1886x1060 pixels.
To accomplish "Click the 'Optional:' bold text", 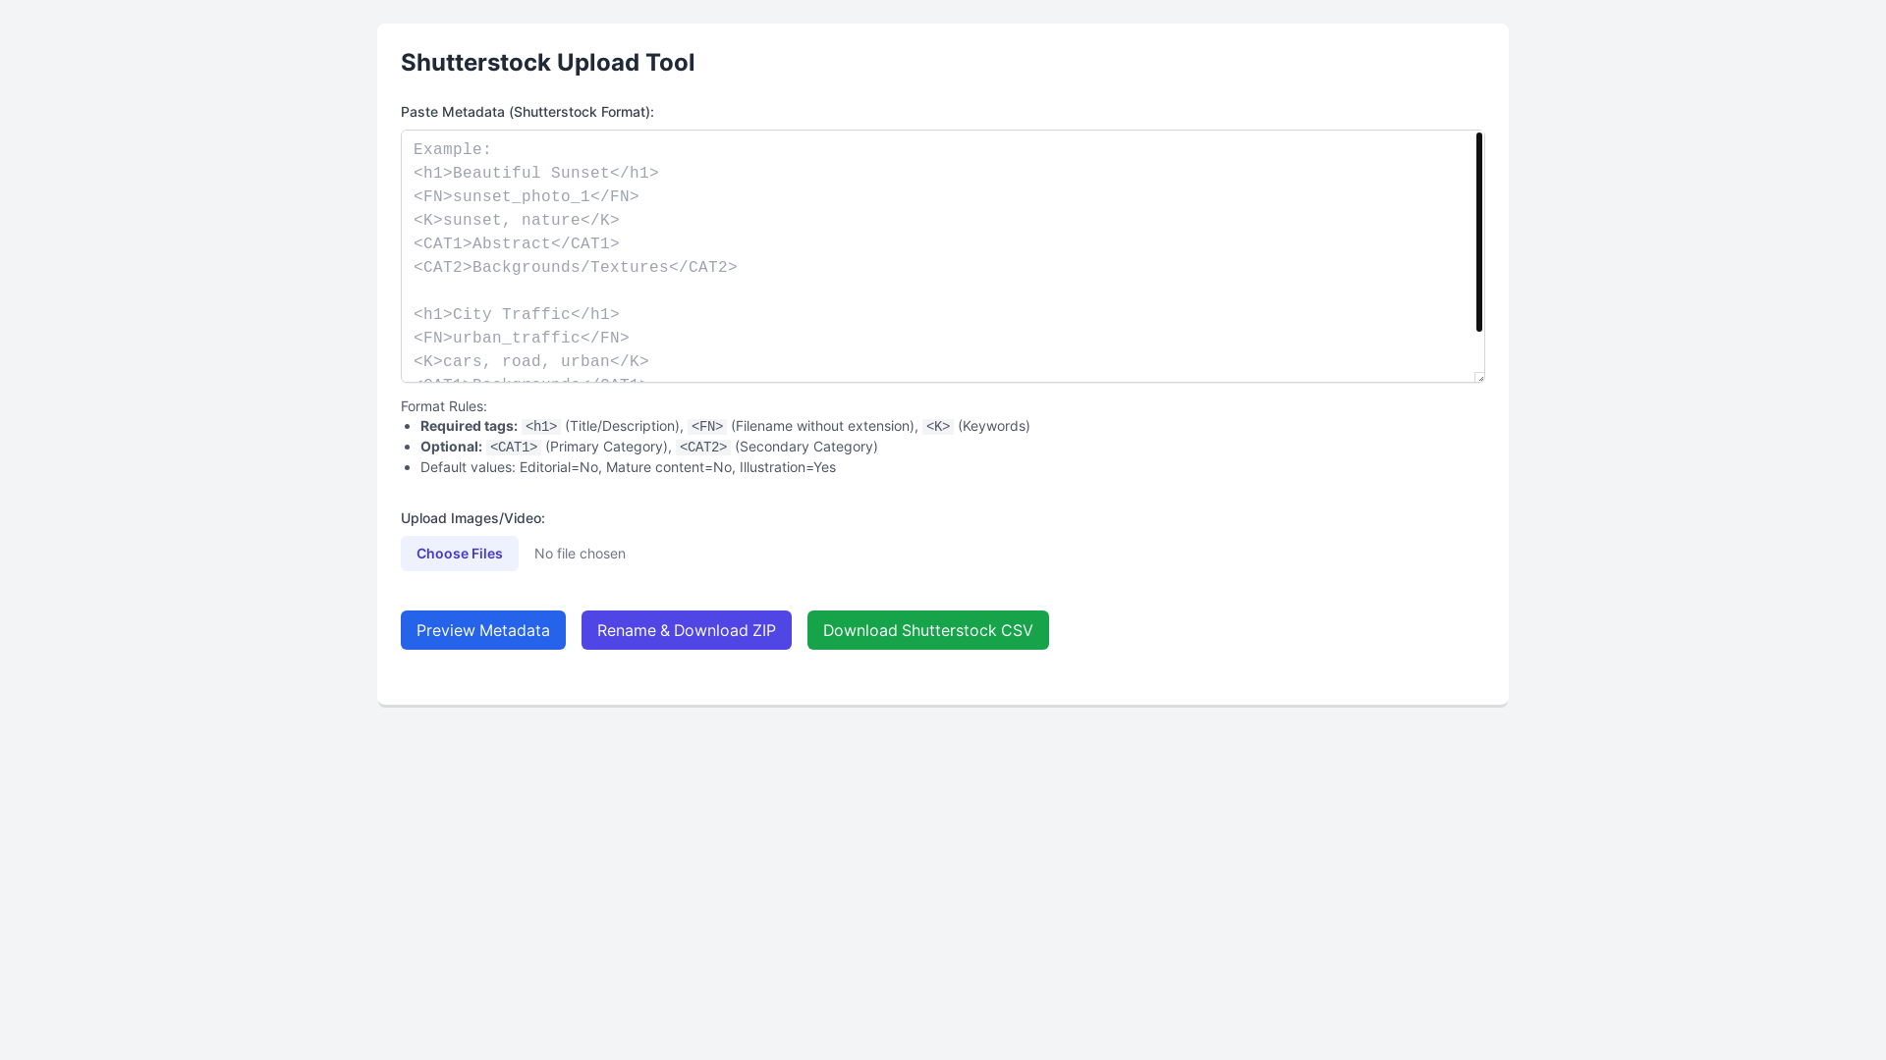I will [x=451, y=447].
